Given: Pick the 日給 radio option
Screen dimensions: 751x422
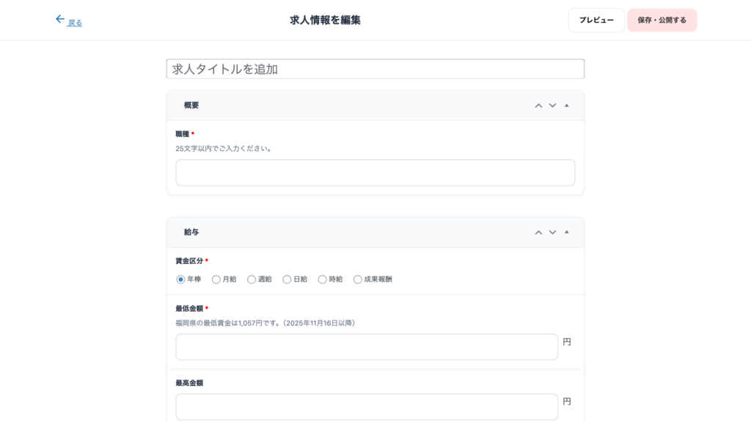Looking at the screenshot, I should coord(287,279).
